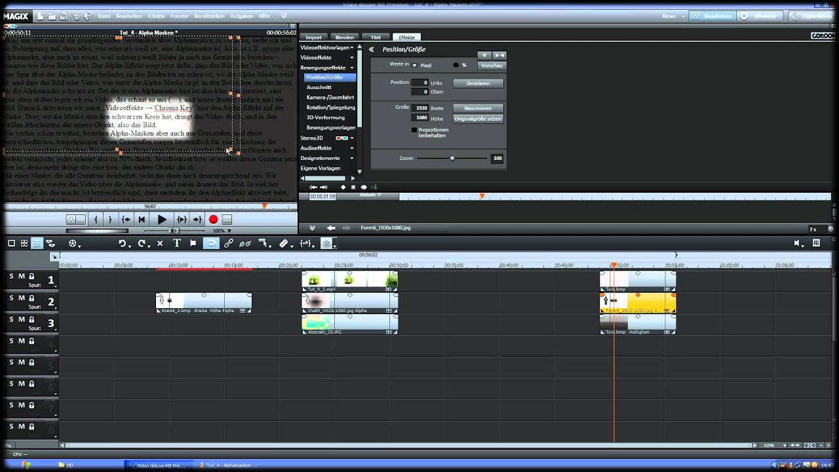The height and width of the screenshot is (472, 839).
Task: Start recording with the red record button
Action: point(213,220)
